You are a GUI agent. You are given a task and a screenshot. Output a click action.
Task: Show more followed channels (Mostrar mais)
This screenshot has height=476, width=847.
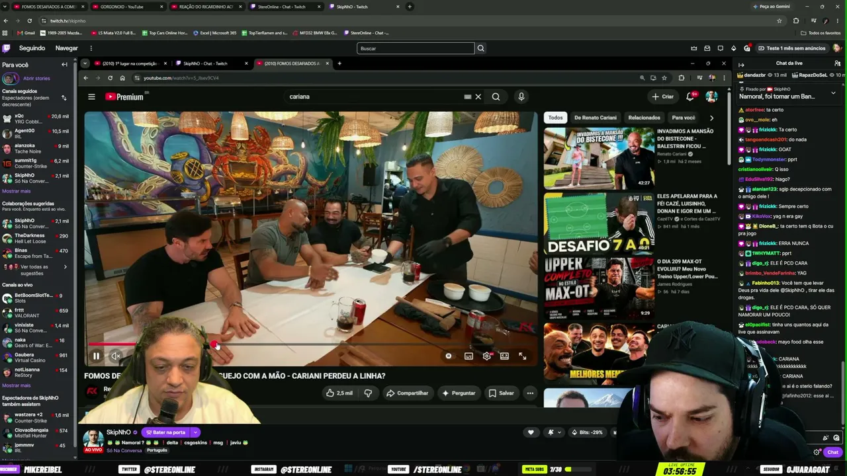(17, 191)
